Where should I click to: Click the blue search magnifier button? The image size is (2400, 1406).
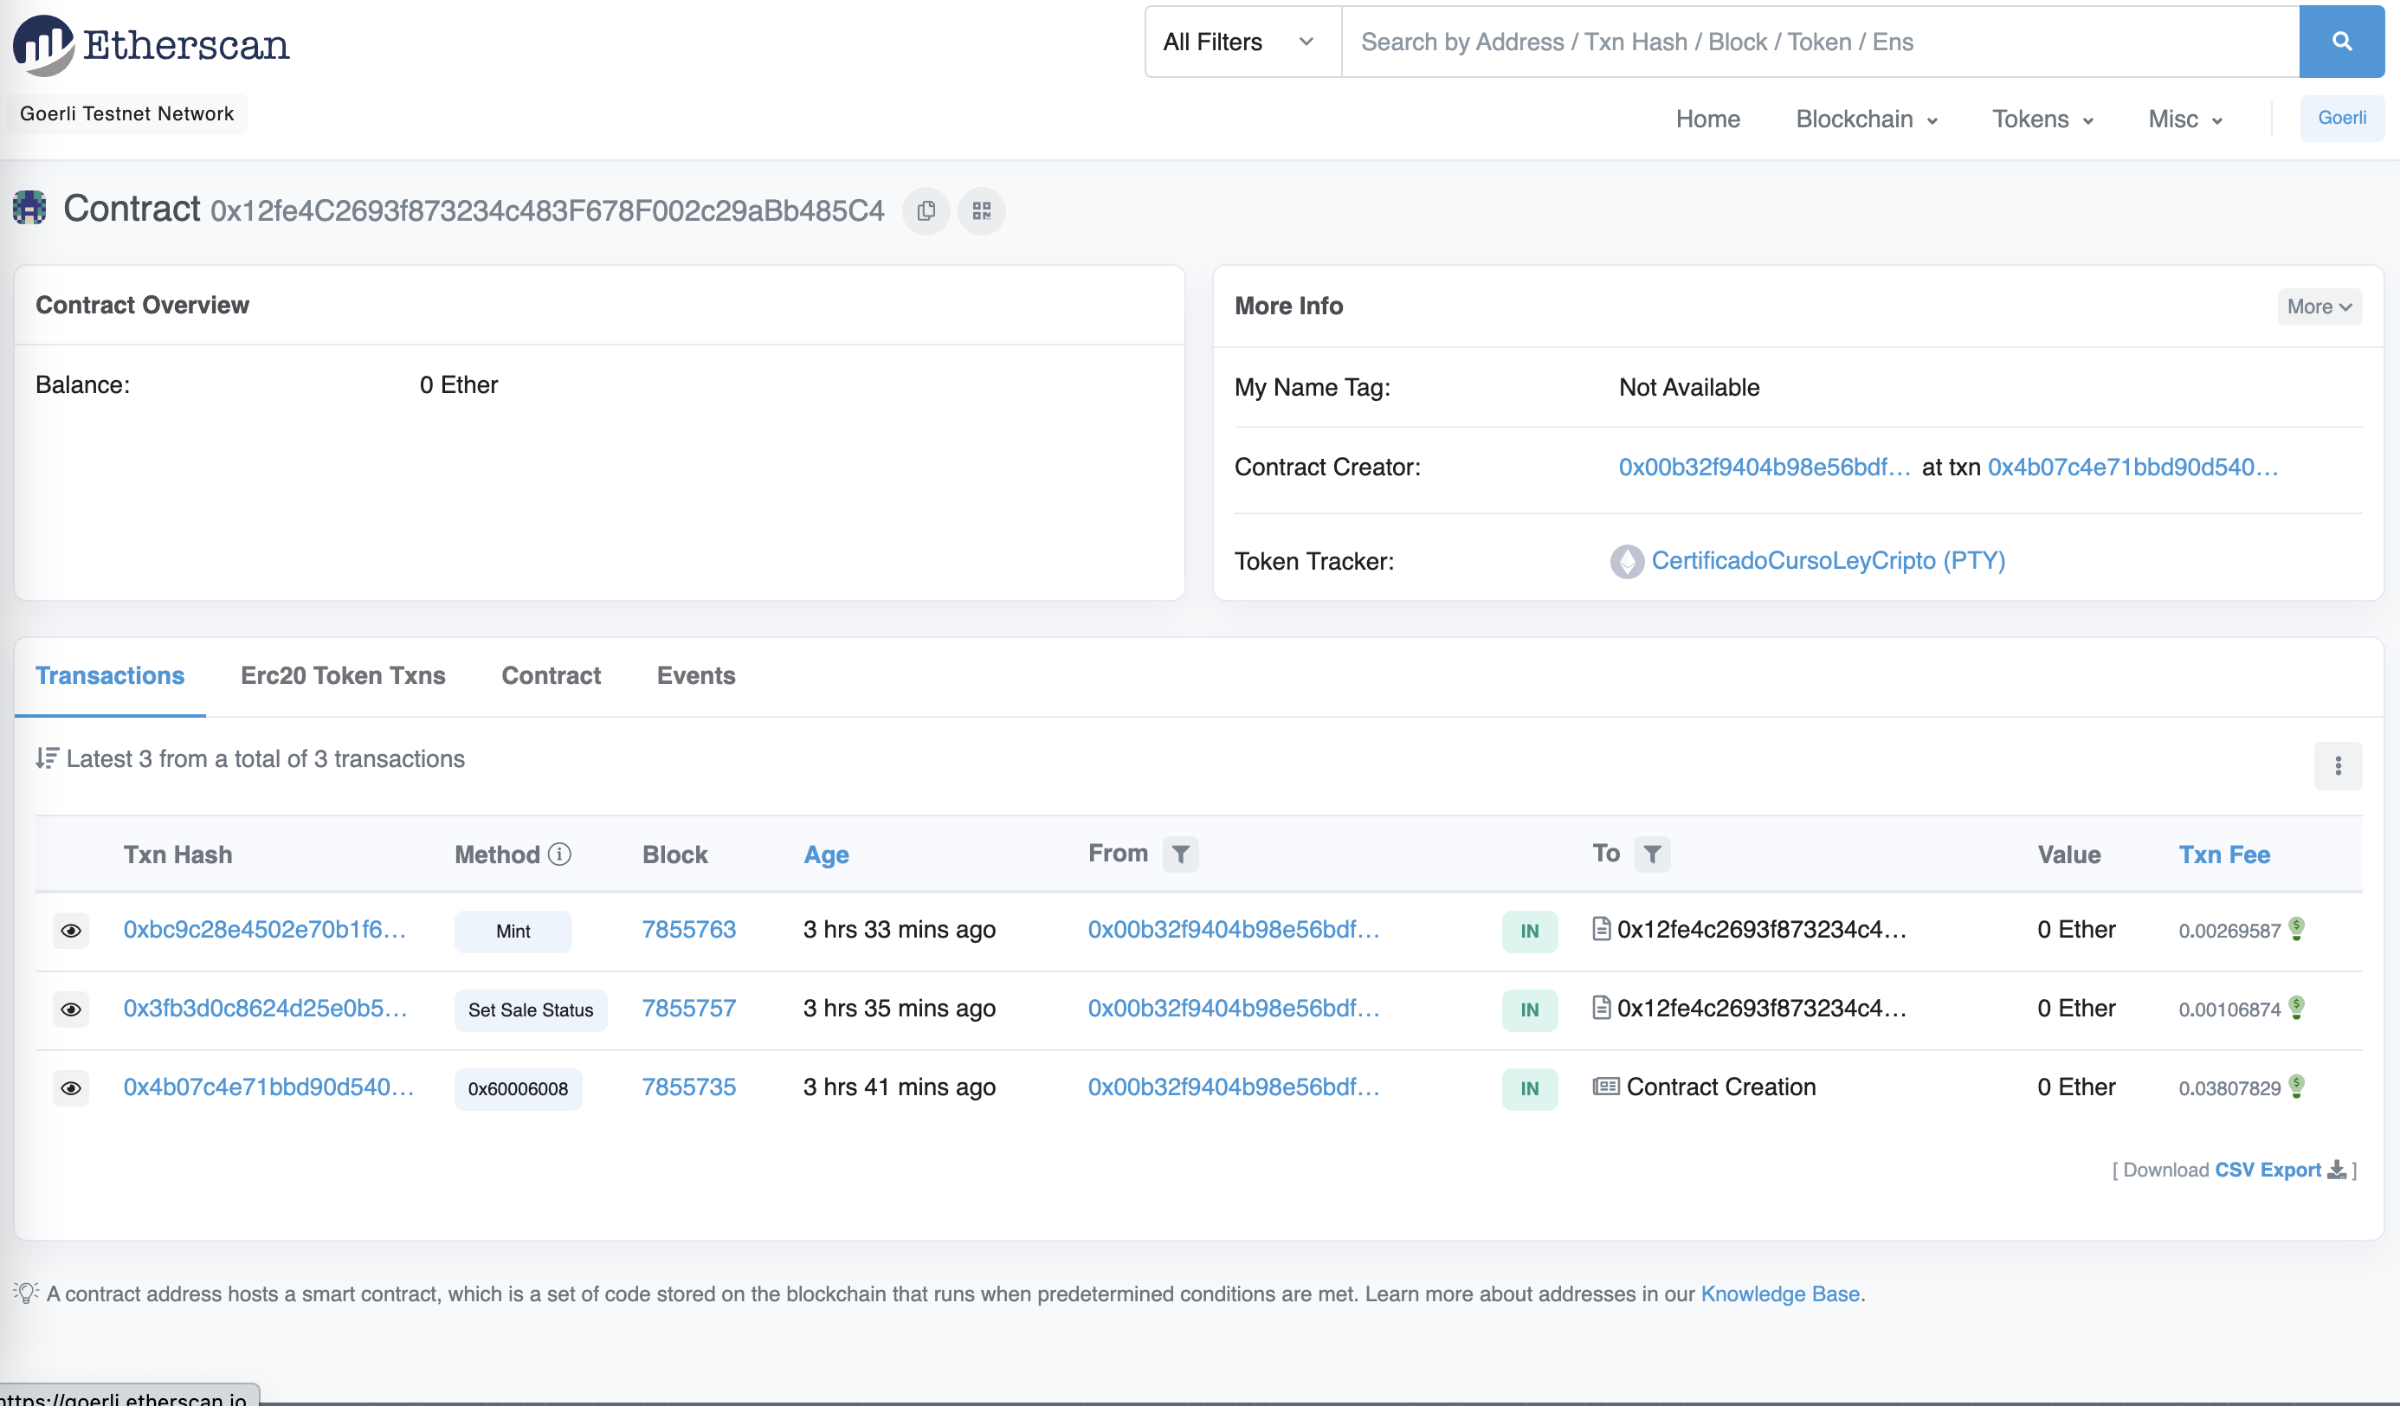[2341, 42]
